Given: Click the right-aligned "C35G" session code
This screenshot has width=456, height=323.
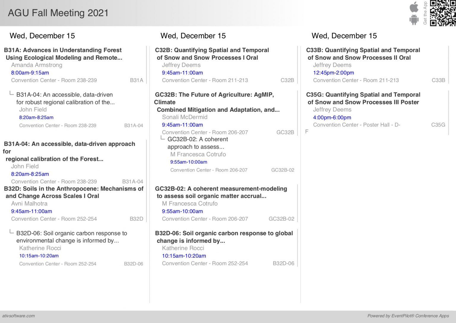Looking at the screenshot, I should (438, 125).
